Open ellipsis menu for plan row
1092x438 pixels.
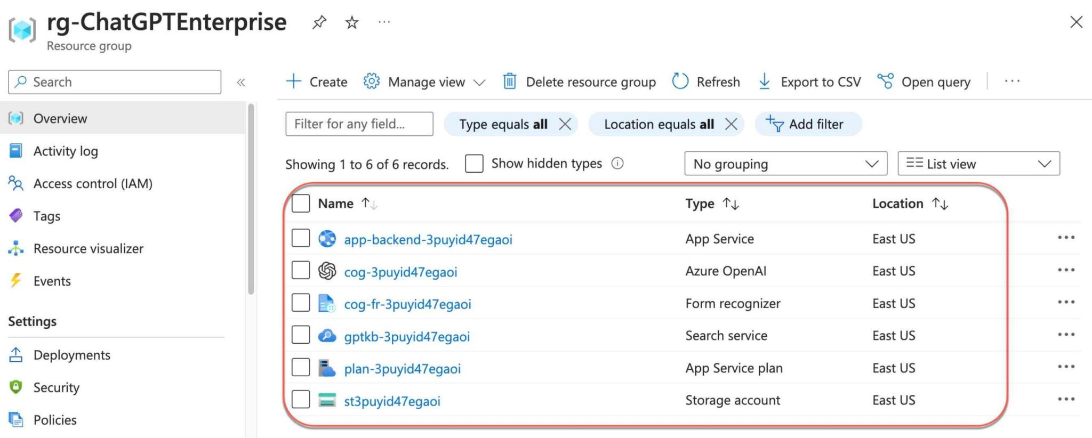[x=1066, y=367]
